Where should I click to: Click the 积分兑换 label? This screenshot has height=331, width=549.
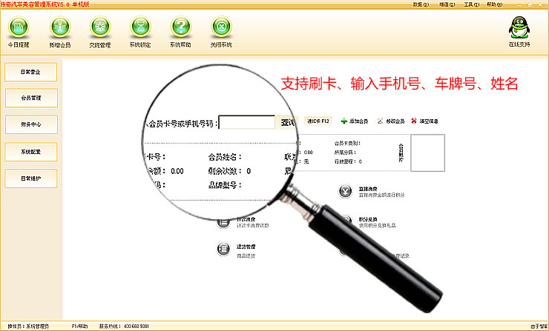[368, 219]
